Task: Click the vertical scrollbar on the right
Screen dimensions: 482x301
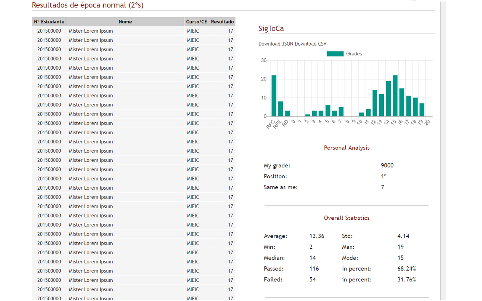Action: coord(443,150)
